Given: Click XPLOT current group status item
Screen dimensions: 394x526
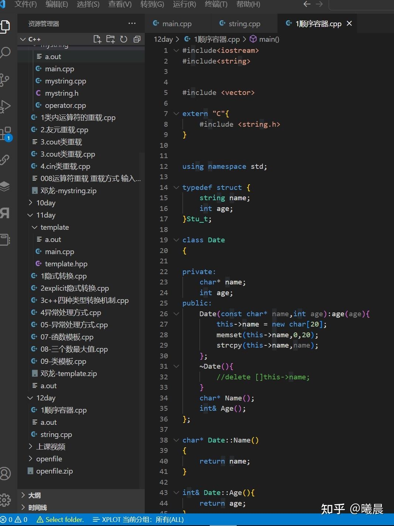Looking at the screenshot, I should pos(138,520).
